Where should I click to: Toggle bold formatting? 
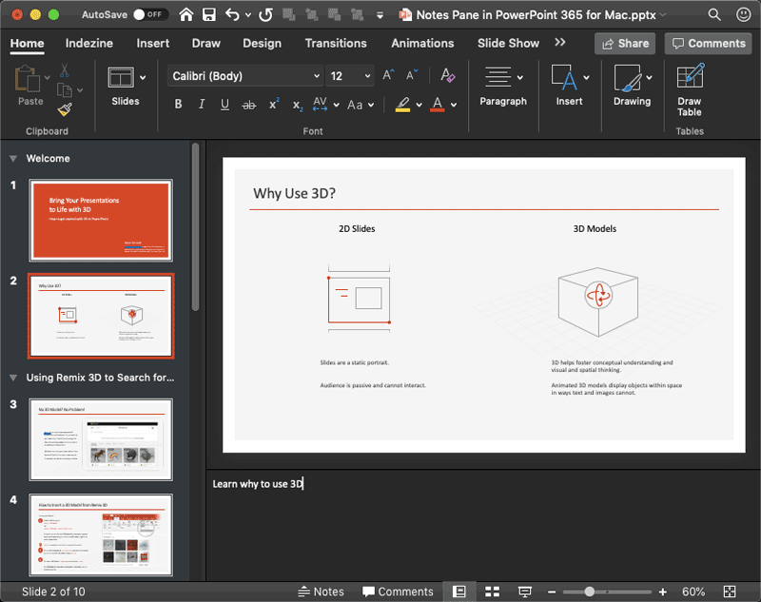tap(177, 105)
